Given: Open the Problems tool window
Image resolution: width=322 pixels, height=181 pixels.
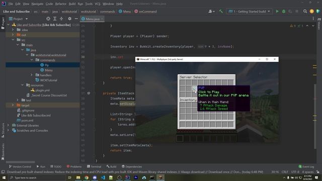Looking at the screenshot, I should (74, 166).
